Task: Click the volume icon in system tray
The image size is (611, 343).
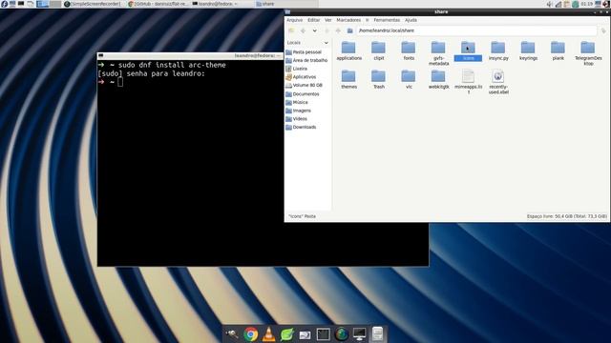Action: pyautogui.click(x=550, y=4)
